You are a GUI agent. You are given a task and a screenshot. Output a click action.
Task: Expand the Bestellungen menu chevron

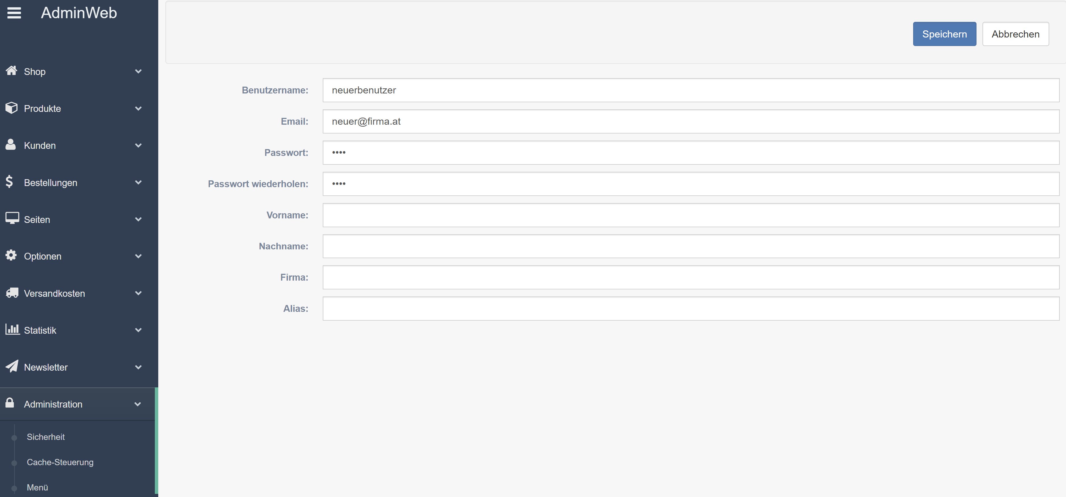(x=138, y=183)
